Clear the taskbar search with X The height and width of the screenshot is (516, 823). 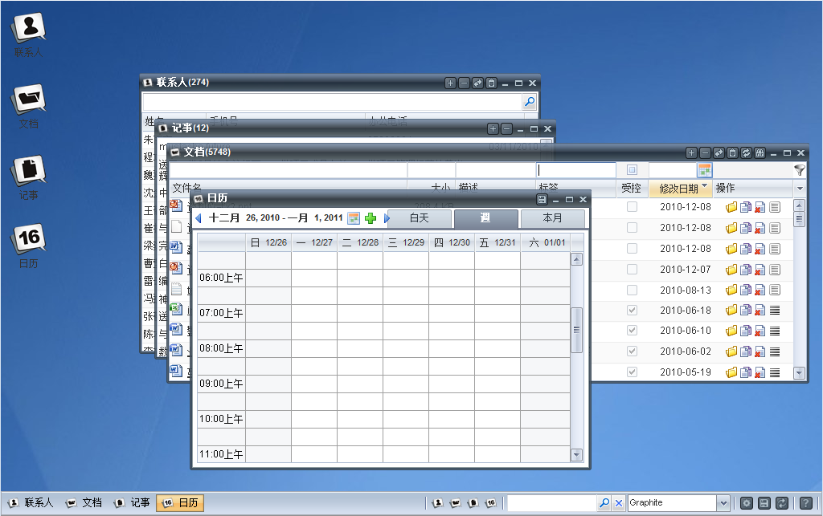click(619, 503)
